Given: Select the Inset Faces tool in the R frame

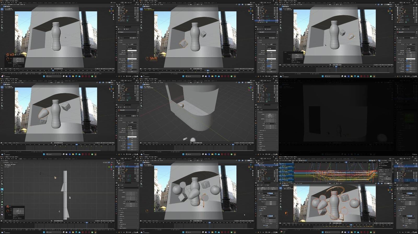Looking at the screenshot, I should point(2,192).
